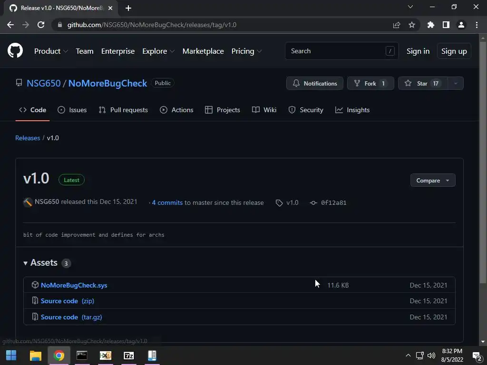The width and height of the screenshot is (487, 365).
Task: Bookmark this page with star icon
Action: [x=412, y=25]
